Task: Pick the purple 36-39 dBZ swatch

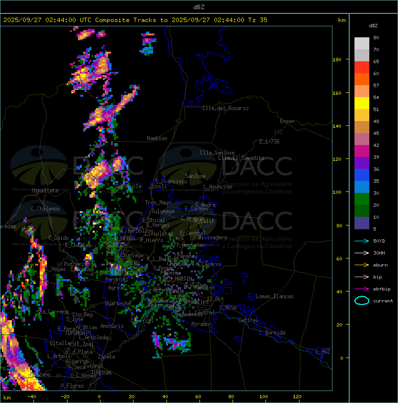Action: 362,163
